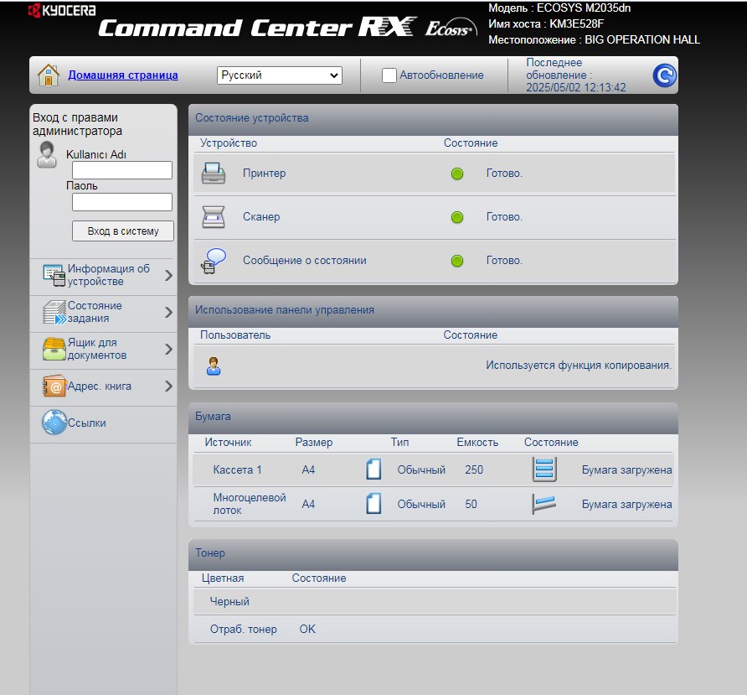Viewport: 747px width, 695px height.
Task: Click the Принтер device icon
Action: point(214,174)
